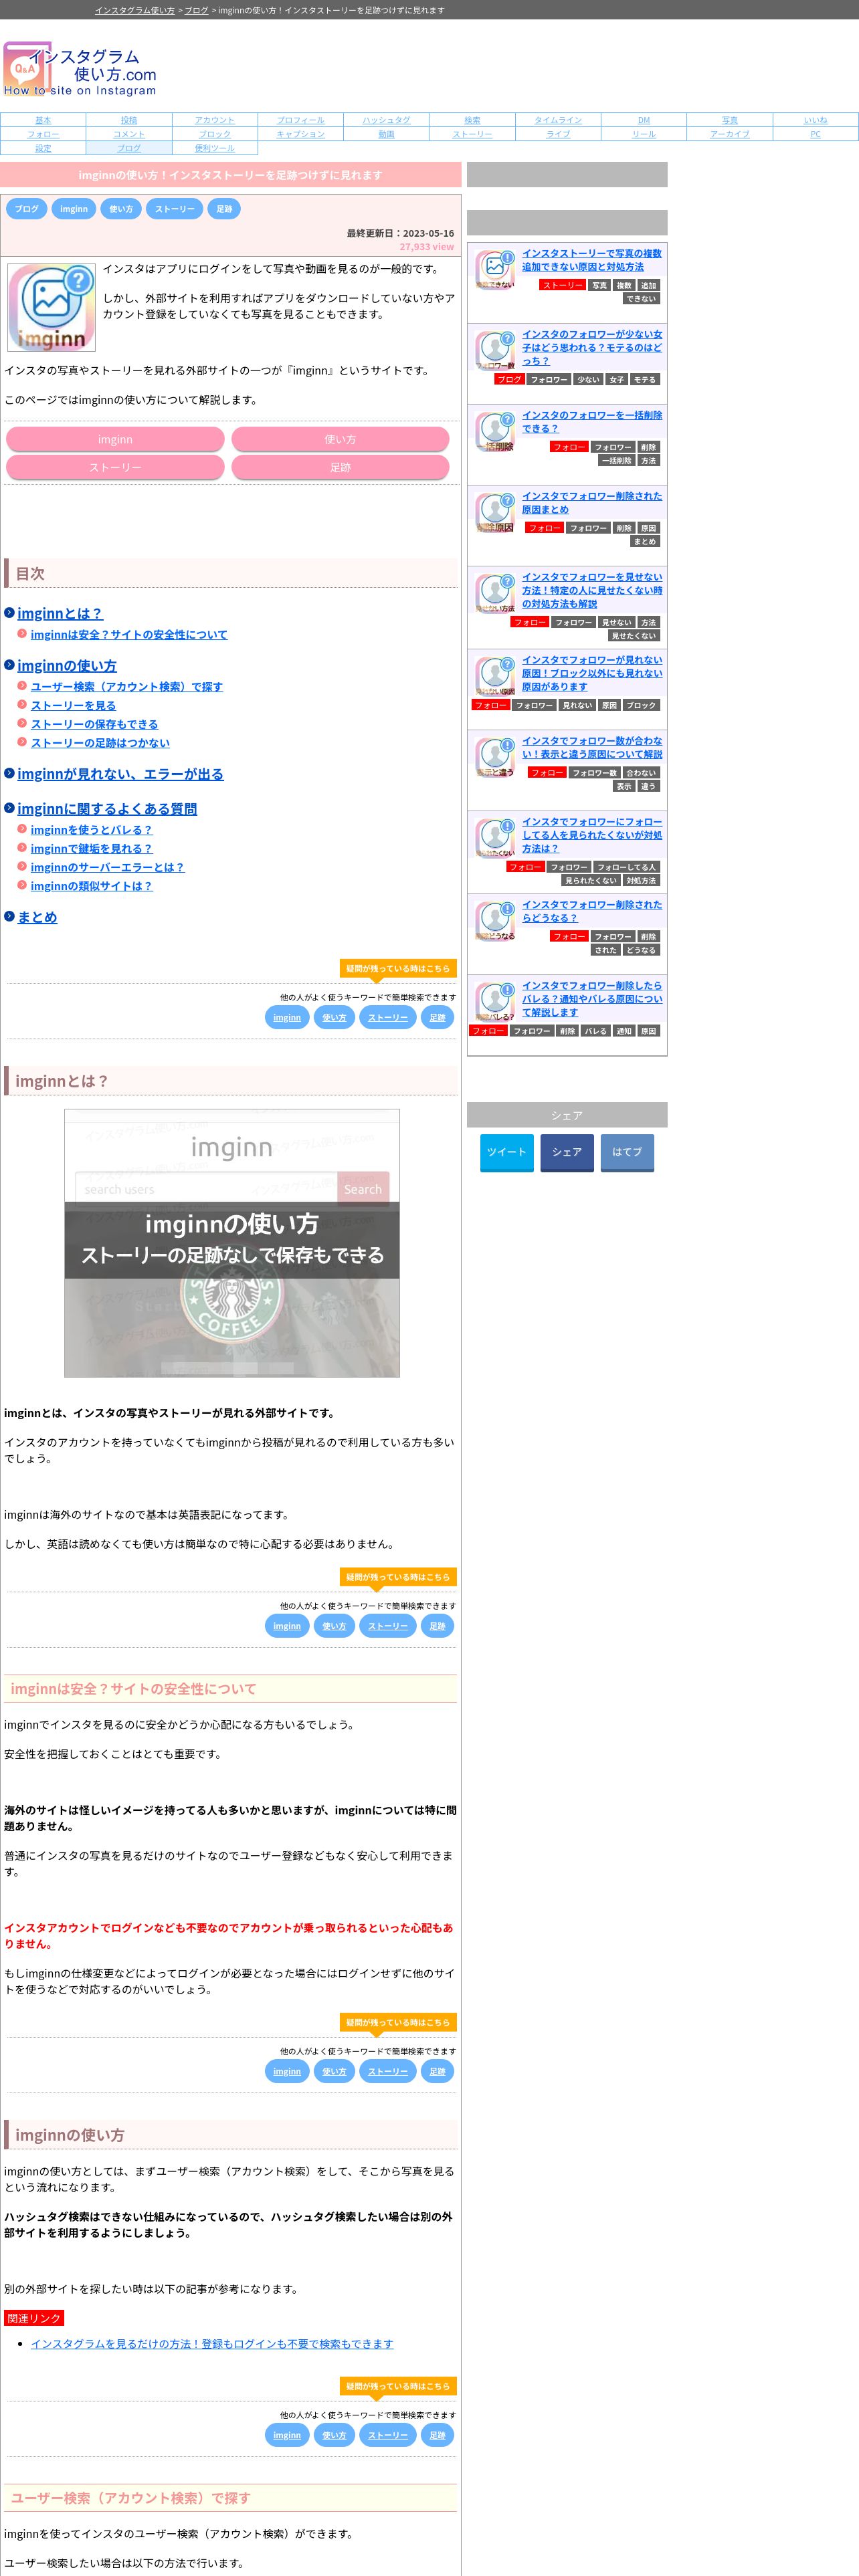Click the blue シェア share button
The width and height of the screenshot is (859, 2576).
point(567,1152)
